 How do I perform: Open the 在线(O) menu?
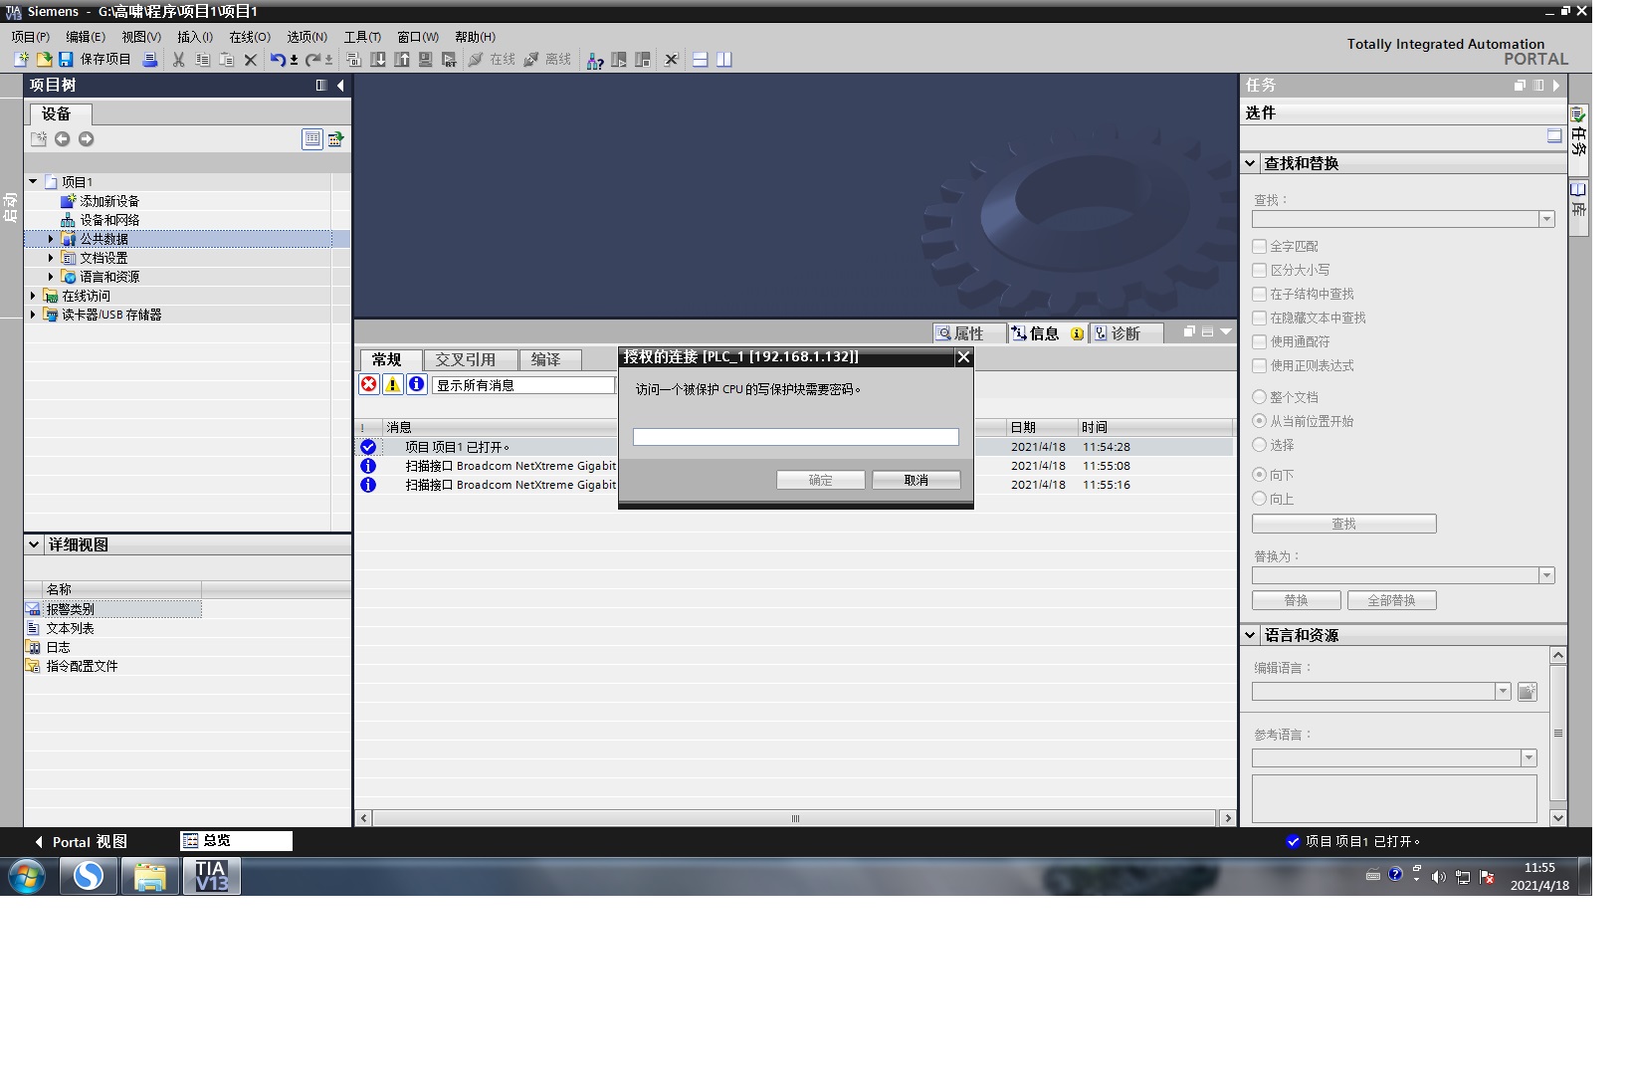(249, 37)
